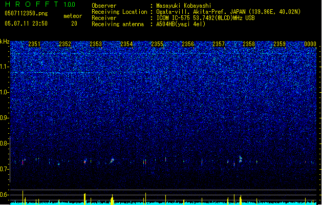Click the 2357 time marker

point(219,44)
